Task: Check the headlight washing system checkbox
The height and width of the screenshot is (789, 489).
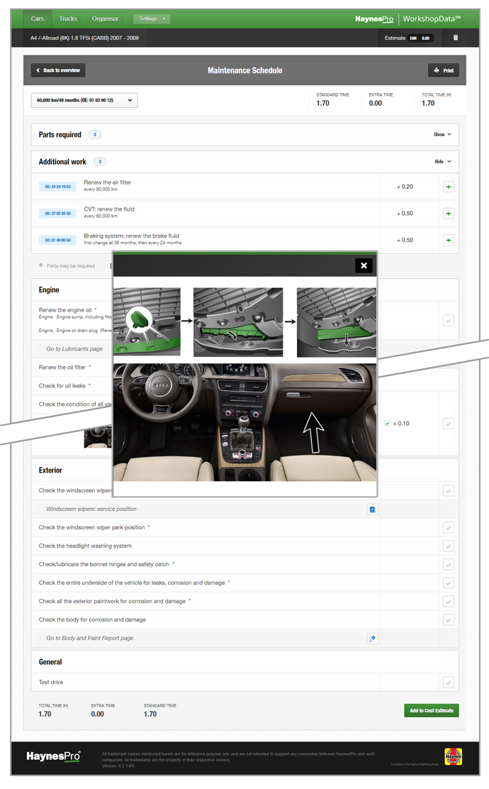Action: click(x=448, y=546)
